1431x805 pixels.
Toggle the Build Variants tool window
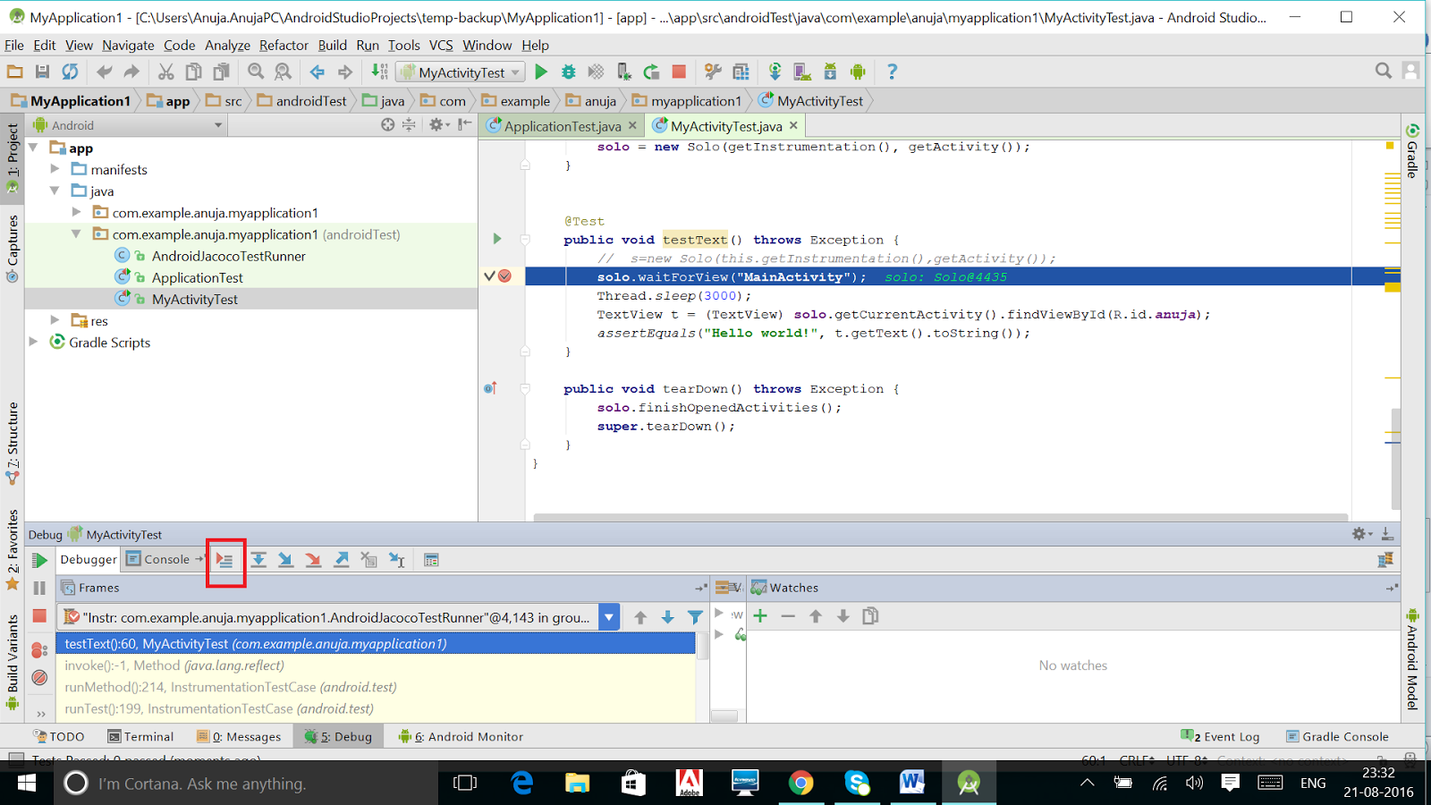pyautogui.click(x=13, y=662)
